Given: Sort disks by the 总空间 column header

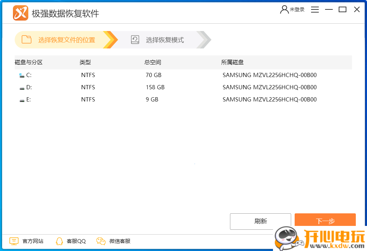Looking at the screenshot, I should tap(152, 62).
